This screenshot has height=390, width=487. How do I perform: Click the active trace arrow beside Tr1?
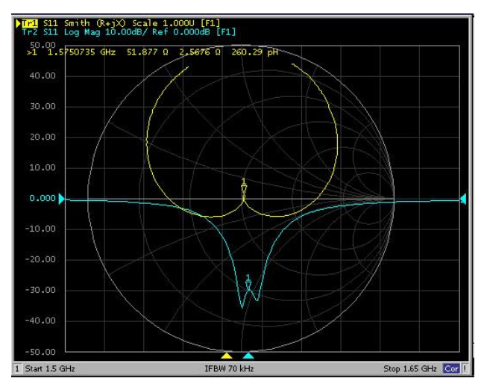(x=18, y=25)
